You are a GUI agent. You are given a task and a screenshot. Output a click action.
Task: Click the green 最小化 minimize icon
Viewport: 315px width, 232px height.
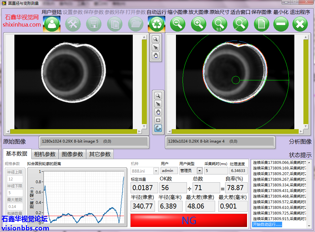point(281,24)
